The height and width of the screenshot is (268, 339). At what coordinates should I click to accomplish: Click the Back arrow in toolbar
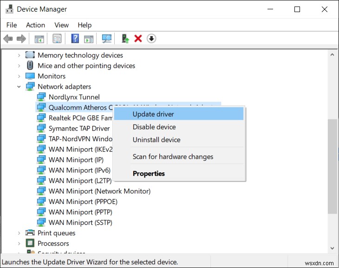[x=8, y=39]
